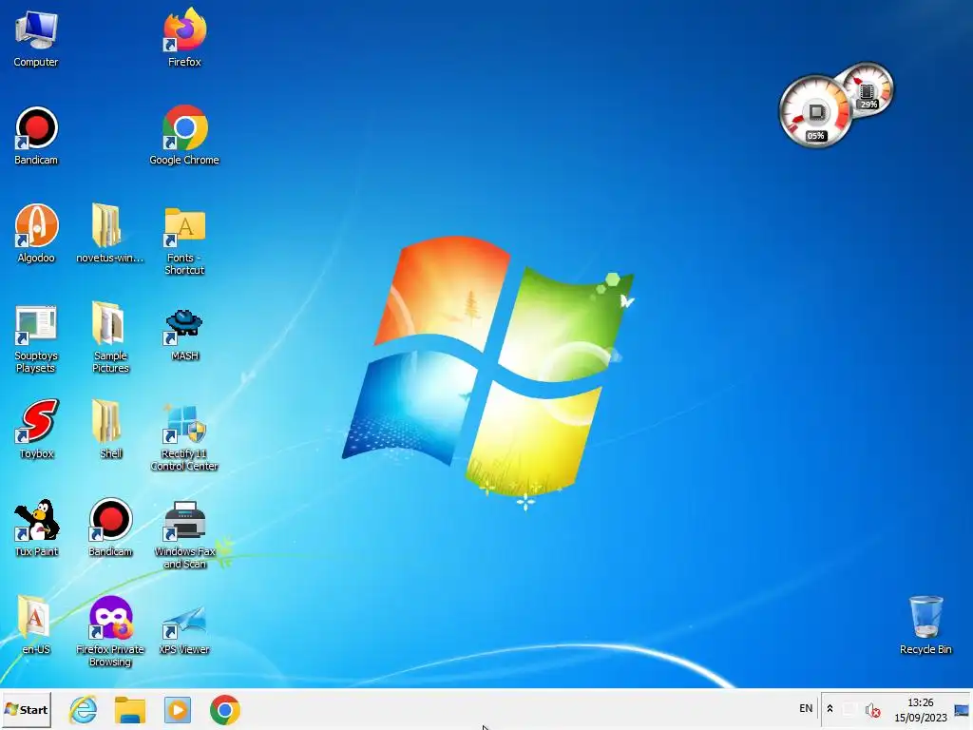The width and height of the screenshot is (973, 730).
Task: Launch Google Chrome from the taskbar
Action: pyautogui.click(x=224, y=709)
